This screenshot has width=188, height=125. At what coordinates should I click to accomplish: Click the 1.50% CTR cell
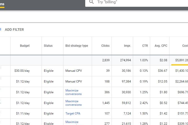coord(144,113)
